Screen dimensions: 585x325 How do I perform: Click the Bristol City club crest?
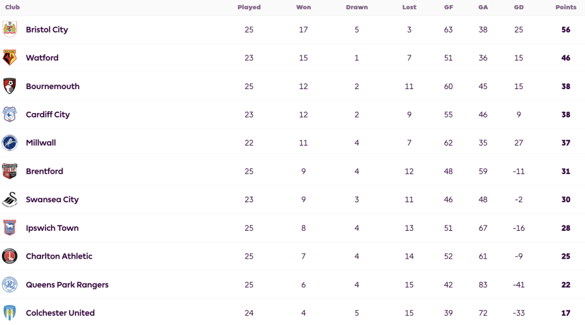[x=10, y=29]
